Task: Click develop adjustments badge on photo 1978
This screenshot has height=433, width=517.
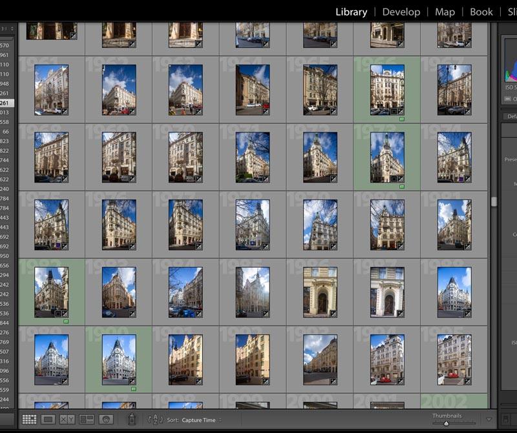Action: tap(266, 247)
